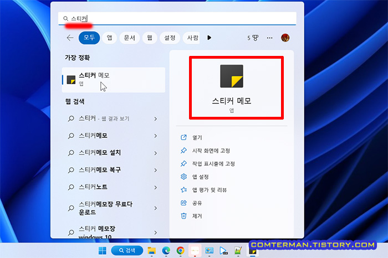Image resolution: width=388 pixels, height=258 pixels.
Task: Choose 공유 to share the app
Action: [197, 203]
